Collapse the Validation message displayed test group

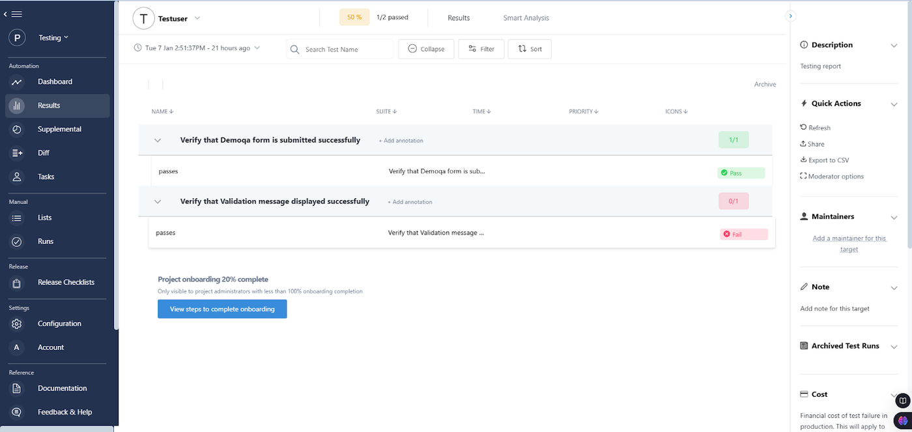tap(157, 202)
